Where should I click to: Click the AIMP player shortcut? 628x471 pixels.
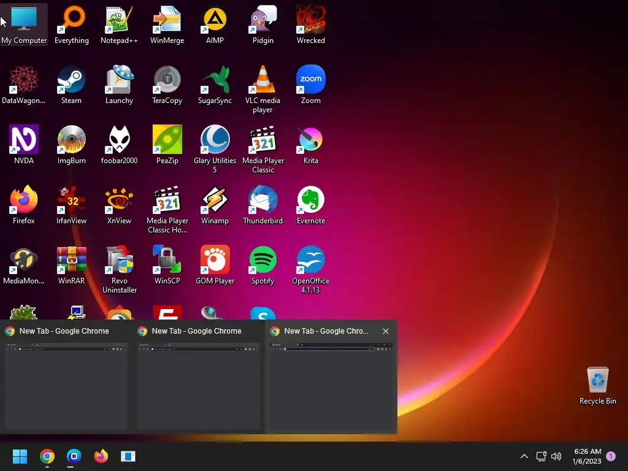point(215,25)
